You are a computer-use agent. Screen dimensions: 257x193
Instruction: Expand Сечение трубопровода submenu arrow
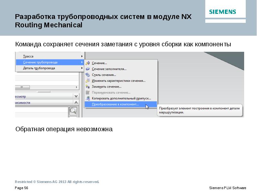click(82, 62)
